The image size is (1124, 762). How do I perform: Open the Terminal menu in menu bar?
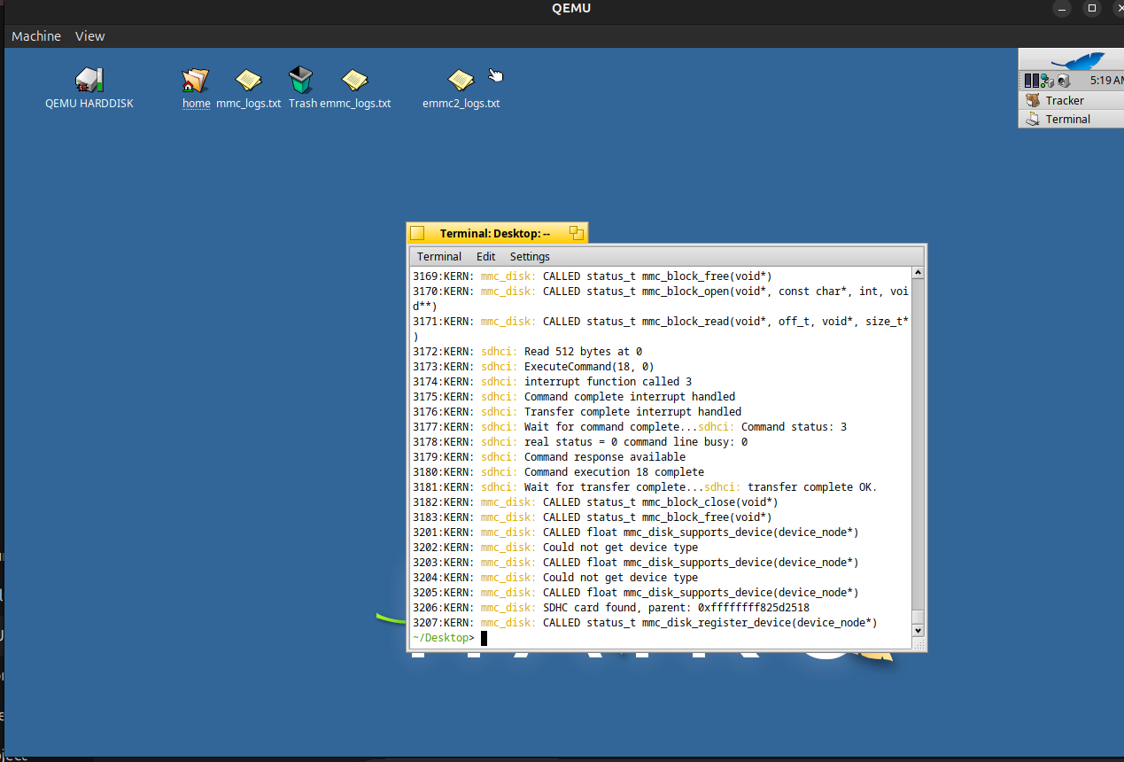click(x=439, y=256)
